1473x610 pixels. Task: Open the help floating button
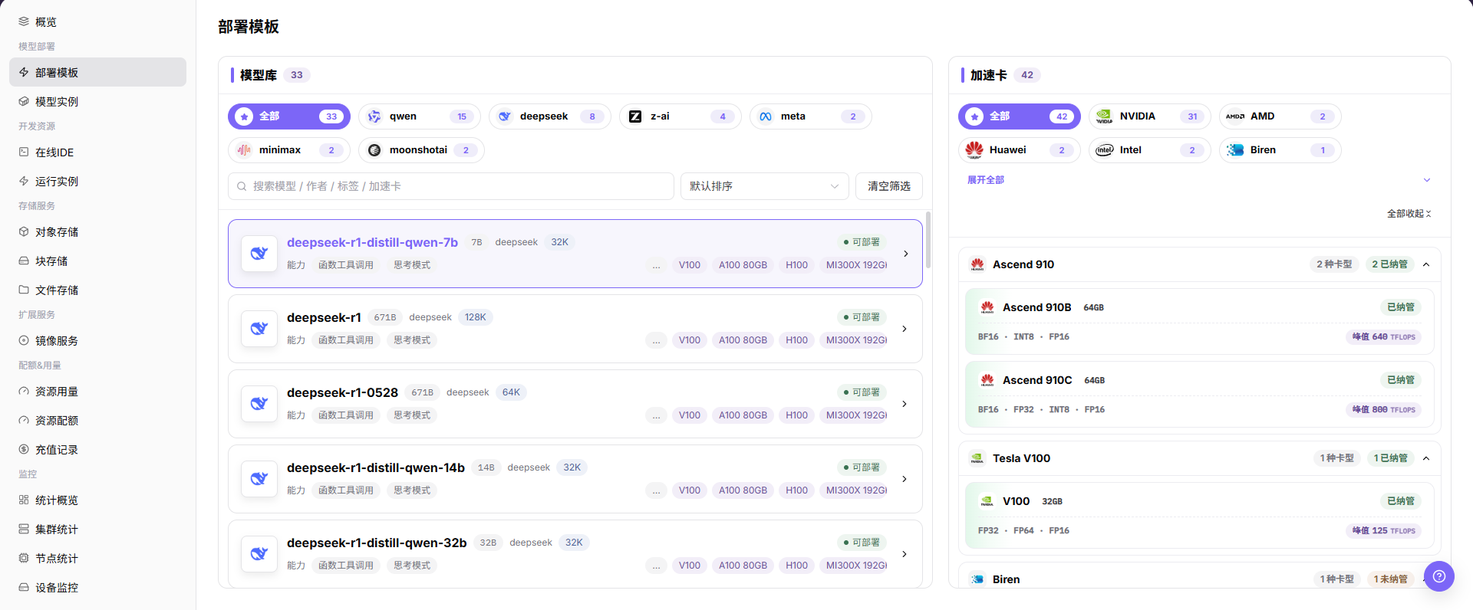pos(1439,576)
